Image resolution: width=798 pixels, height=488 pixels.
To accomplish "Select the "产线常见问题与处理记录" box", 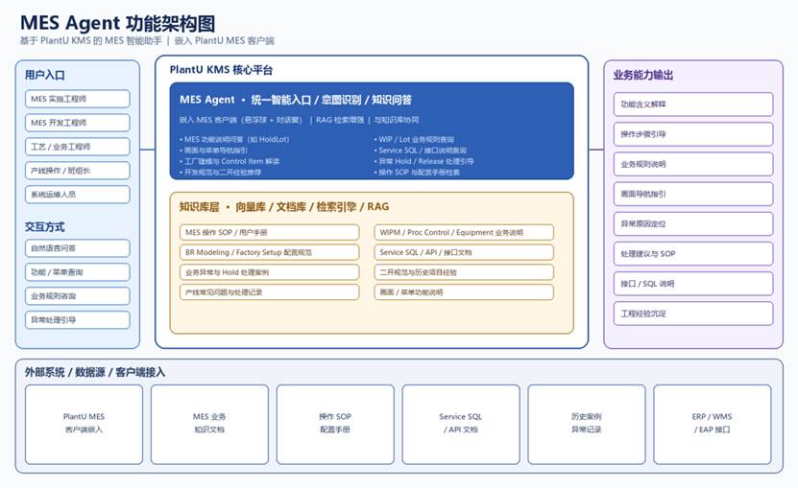I will [x=269, y=292].
